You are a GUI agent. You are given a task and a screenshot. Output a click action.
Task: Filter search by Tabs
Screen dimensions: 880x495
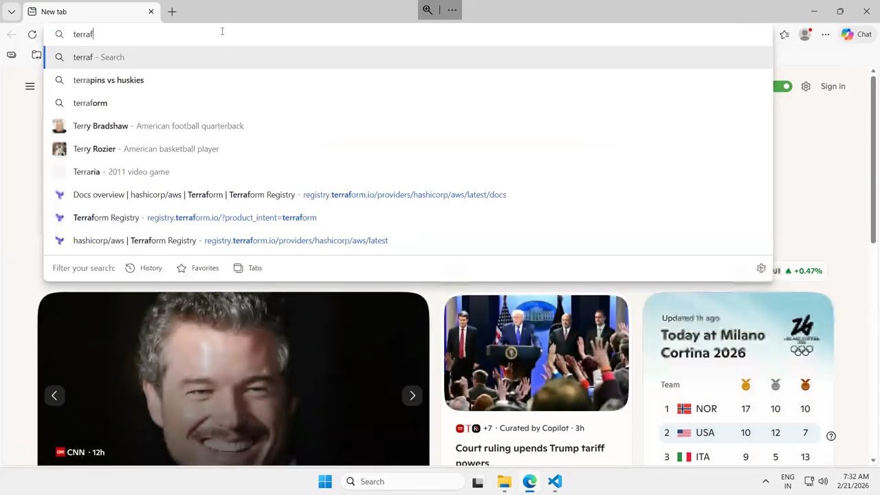coord(248,268)
